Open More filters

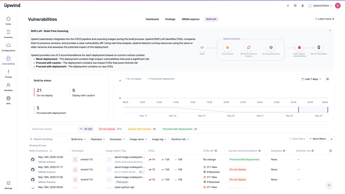click(318, 139)
